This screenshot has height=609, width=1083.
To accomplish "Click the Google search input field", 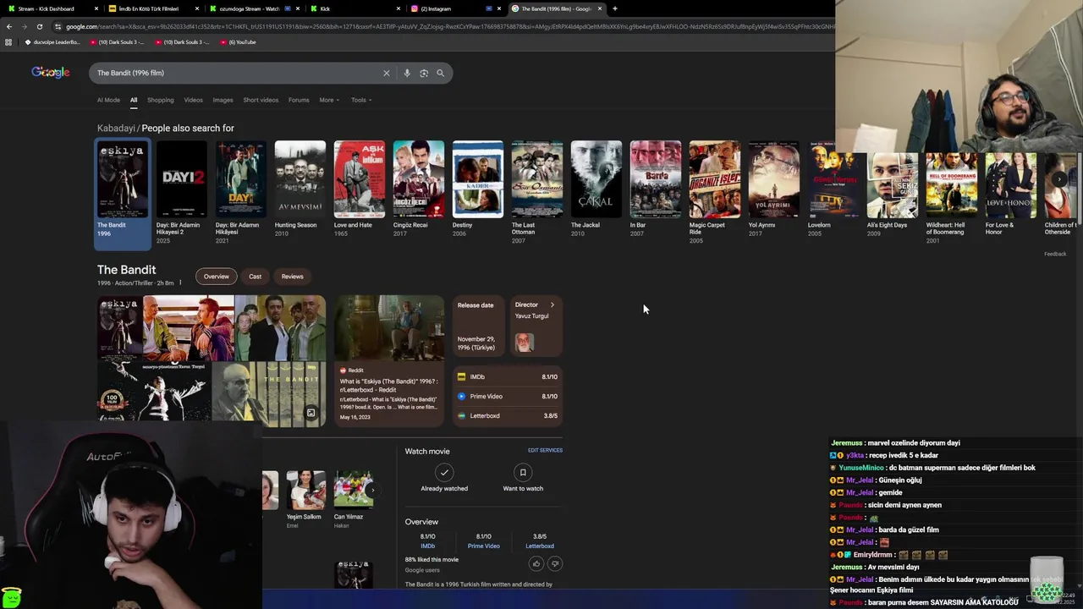I will point(237,73).
